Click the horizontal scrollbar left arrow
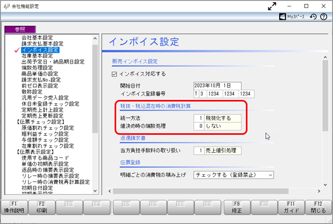This screenshot has width=333, height=224. (x=110, y=191)
